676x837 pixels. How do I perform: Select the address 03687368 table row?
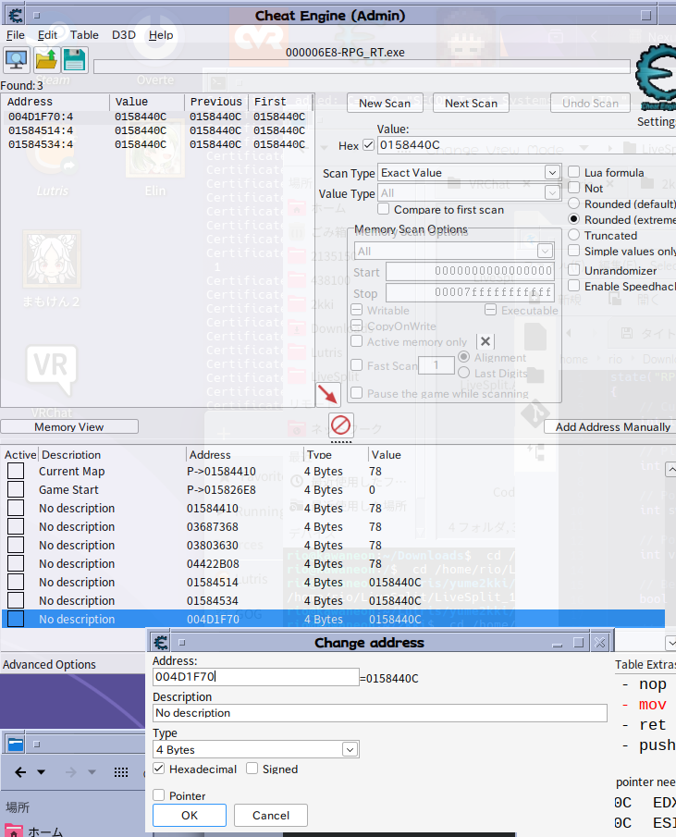[x=334, y=527]
